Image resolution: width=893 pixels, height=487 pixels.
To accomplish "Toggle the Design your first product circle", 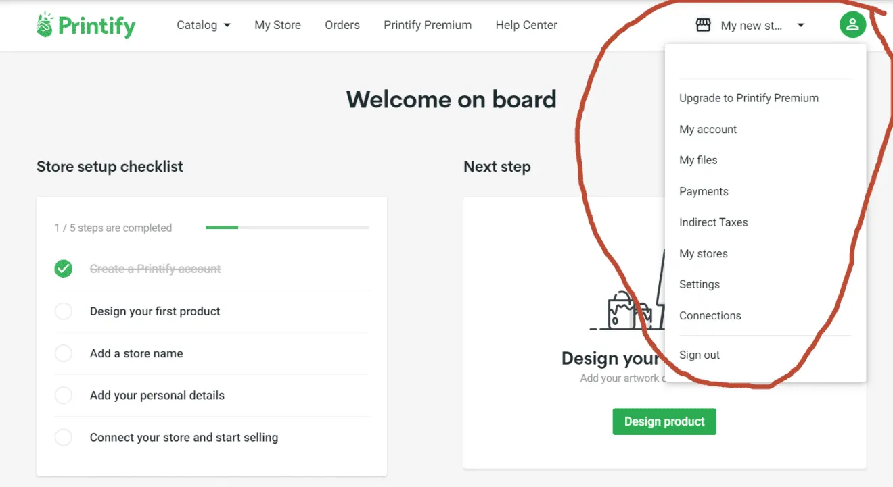I will pos(64,311).
